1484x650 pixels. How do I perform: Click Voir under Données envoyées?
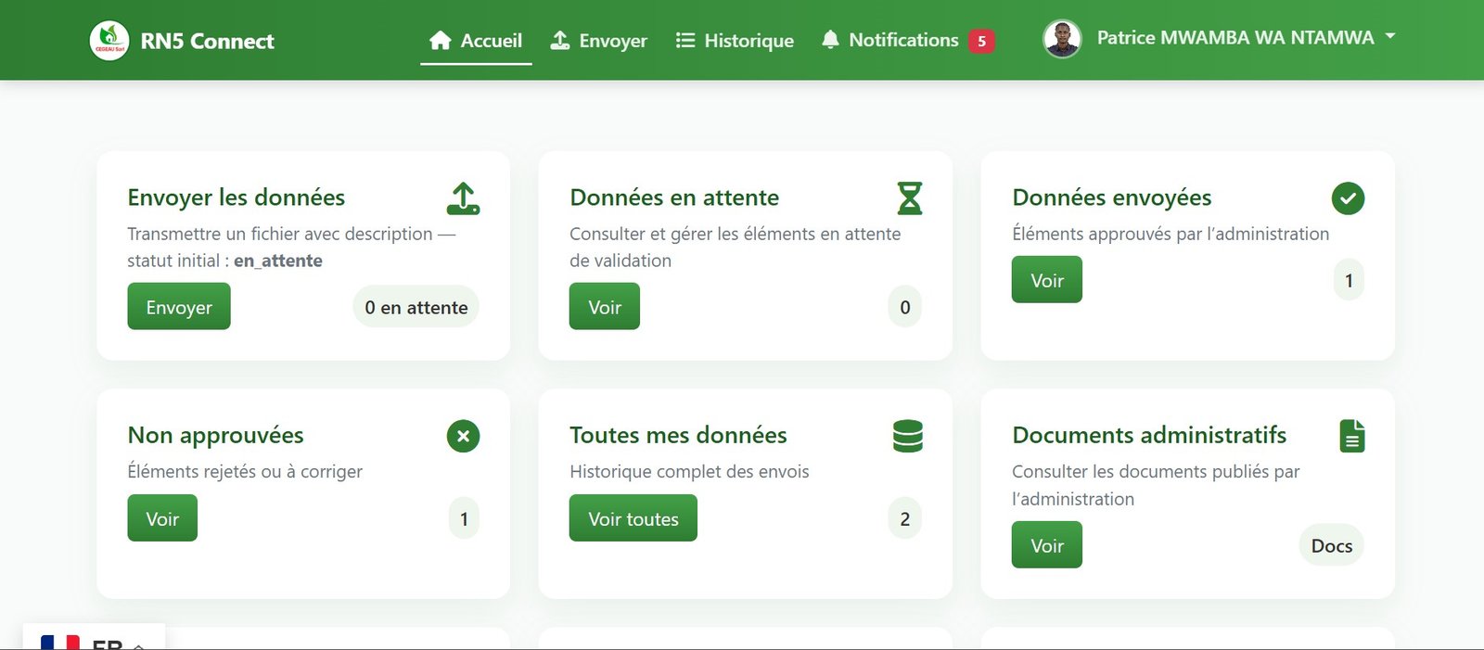tap(1046, 280)
